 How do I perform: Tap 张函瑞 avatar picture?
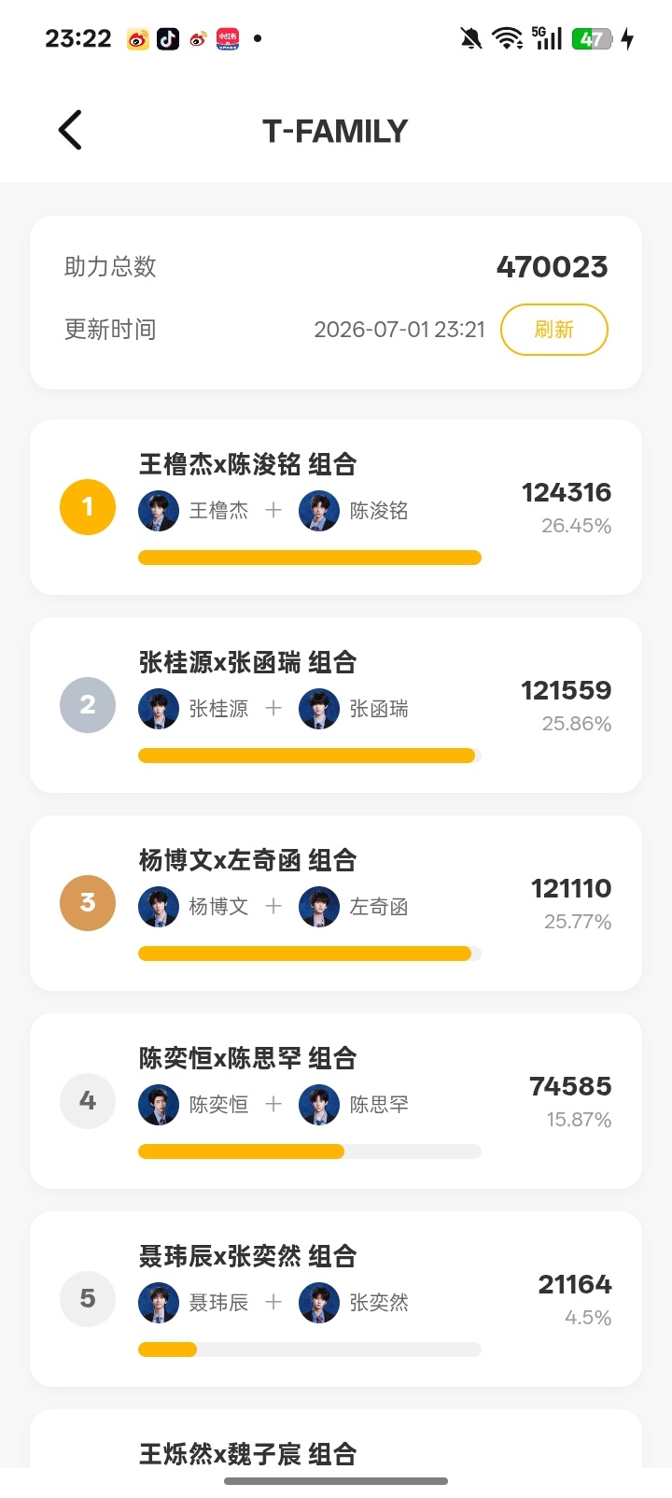coord(319,709)
